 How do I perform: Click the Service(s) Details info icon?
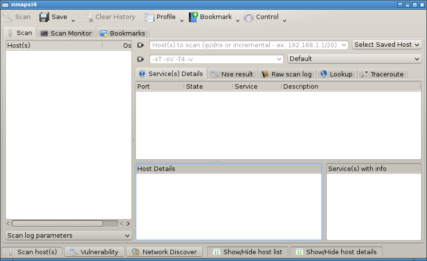tap(142, 74)
